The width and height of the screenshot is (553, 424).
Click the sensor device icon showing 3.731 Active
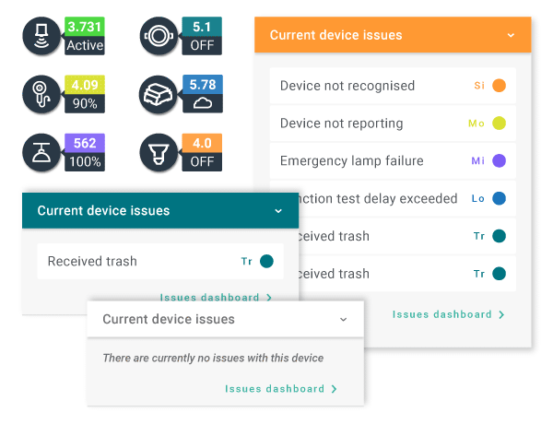click(x=41, y=36)
